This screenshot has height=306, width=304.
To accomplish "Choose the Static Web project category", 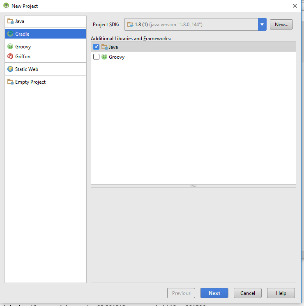I will 46,69.
